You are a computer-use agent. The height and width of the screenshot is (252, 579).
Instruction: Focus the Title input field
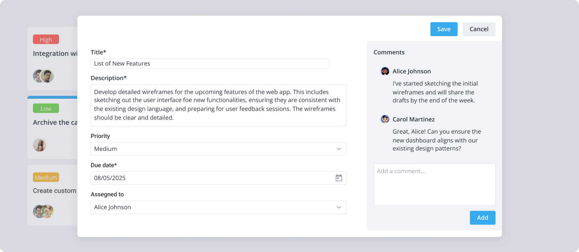tap(210, 63)
